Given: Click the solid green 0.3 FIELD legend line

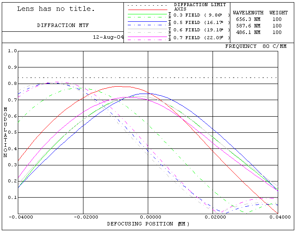Looking at the screenshot, I should (148, 14).
